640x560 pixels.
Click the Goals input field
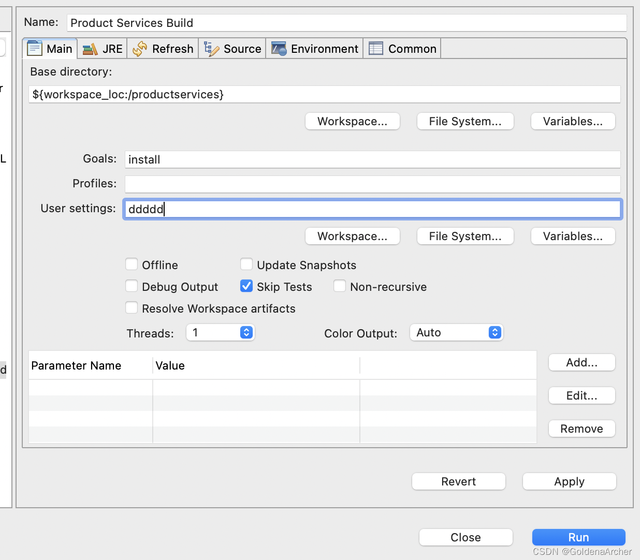372,159
